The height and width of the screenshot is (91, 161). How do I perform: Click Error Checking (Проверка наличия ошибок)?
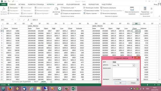pos(112,11)
